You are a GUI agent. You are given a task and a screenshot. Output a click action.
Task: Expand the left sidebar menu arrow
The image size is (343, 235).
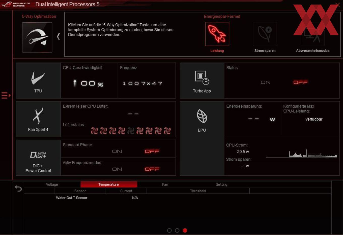(x=6, y=96)
